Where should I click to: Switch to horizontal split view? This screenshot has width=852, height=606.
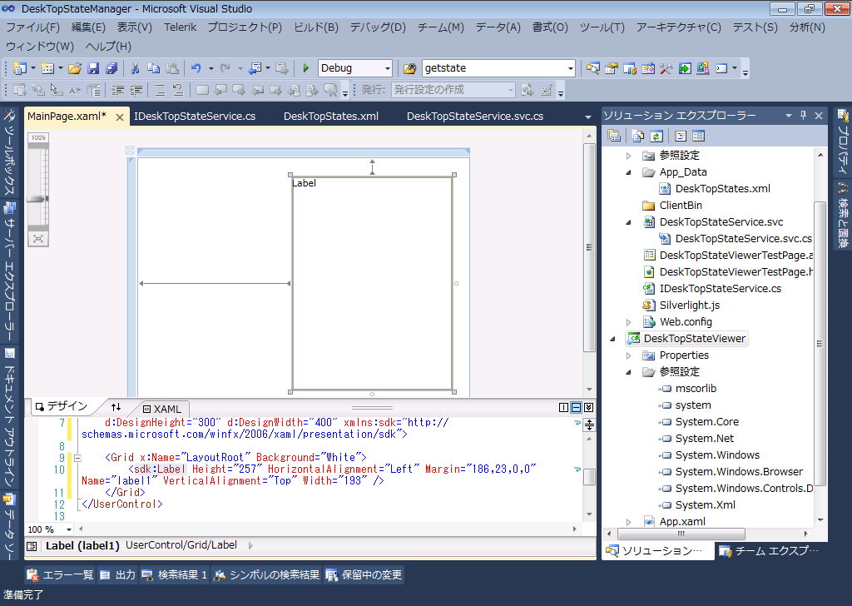click(x=576, y=408)
